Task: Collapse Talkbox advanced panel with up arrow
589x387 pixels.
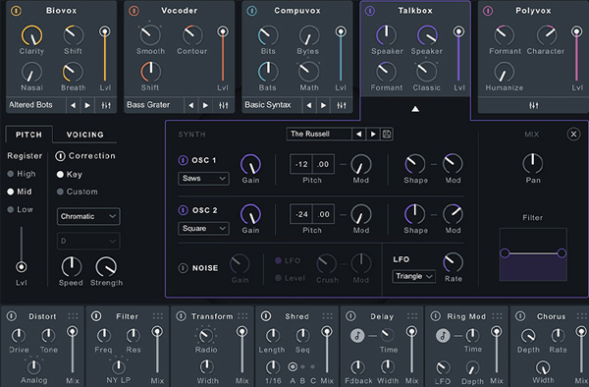Action: pos(415,109)
